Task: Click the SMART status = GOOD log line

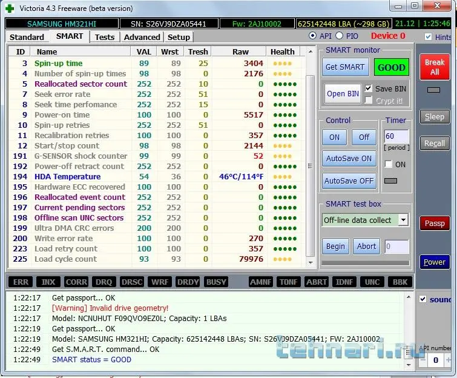Action: click(91, 360)
